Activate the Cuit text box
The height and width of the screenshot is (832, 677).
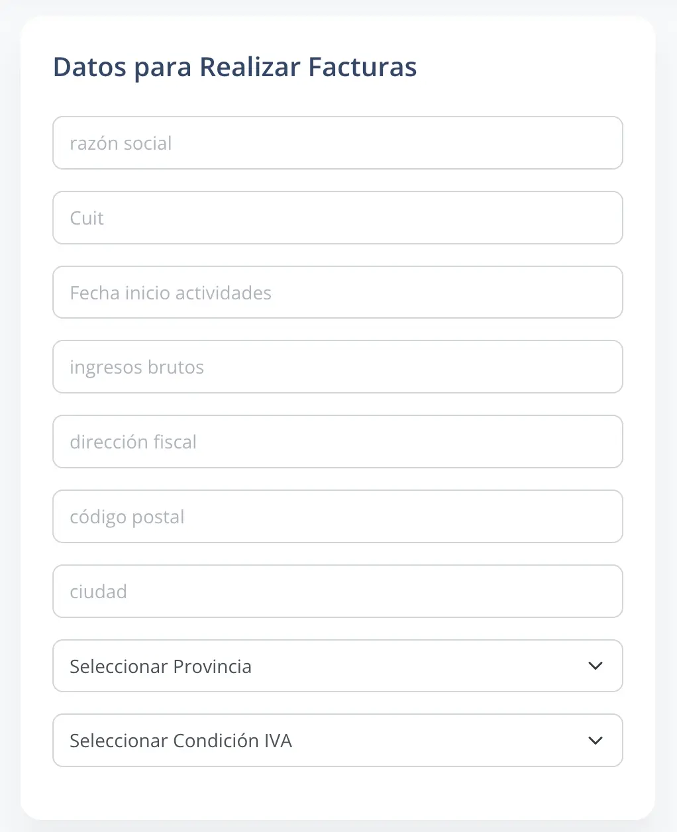point(338,217)
